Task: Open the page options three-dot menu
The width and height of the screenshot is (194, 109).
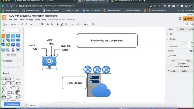Action: point(26,105)
